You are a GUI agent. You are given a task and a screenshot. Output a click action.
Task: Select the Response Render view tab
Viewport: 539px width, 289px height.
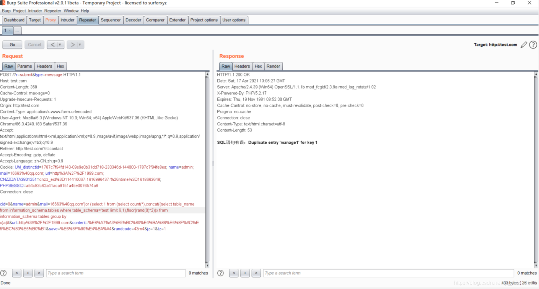pos(273,66)
